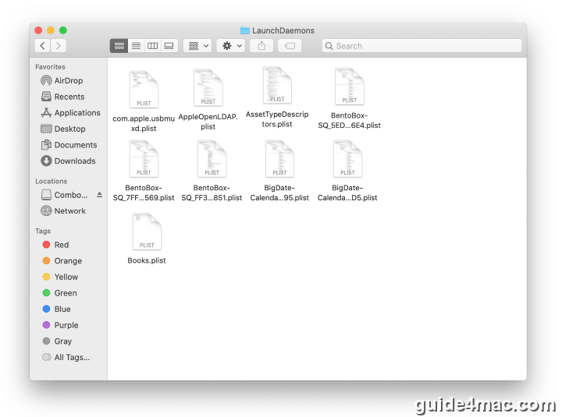The width and height of the screenshot is (562, 417).
Task: Go back with the left chevron button
Action: [x=43, y=46]
